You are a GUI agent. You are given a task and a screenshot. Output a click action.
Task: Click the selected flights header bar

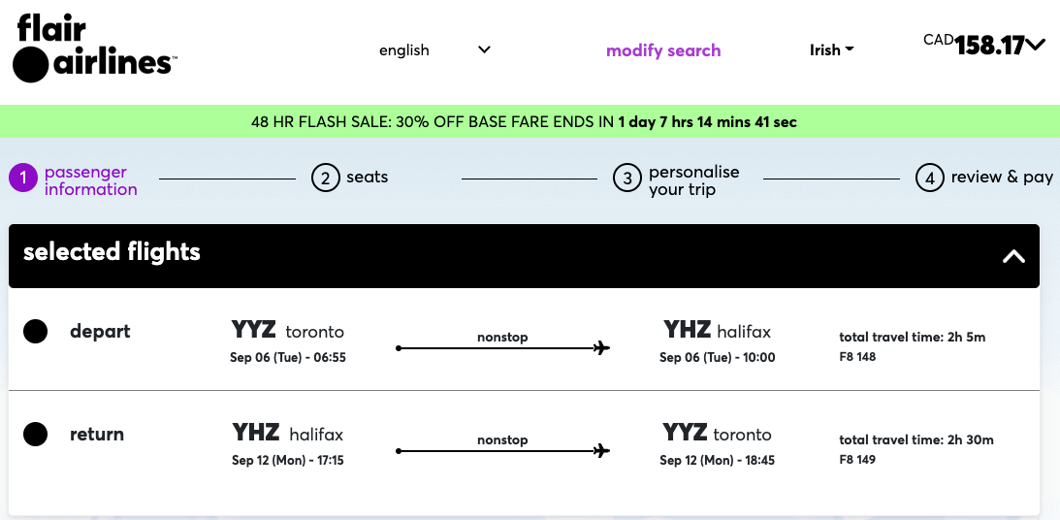[x=524, y=256]
